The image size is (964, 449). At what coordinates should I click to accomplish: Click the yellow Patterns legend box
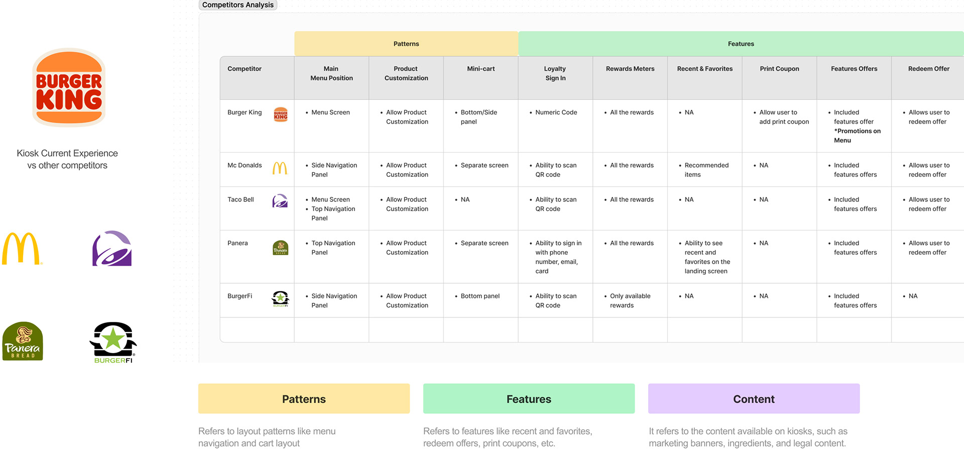point(304,399)
